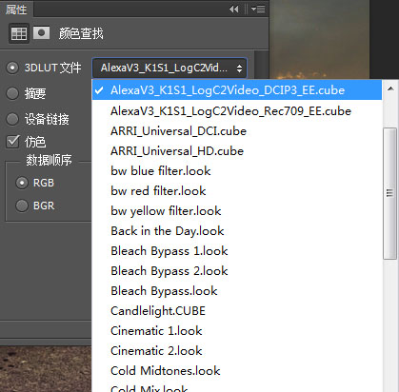Click the scrollbar thumb grip

[389, 193]
